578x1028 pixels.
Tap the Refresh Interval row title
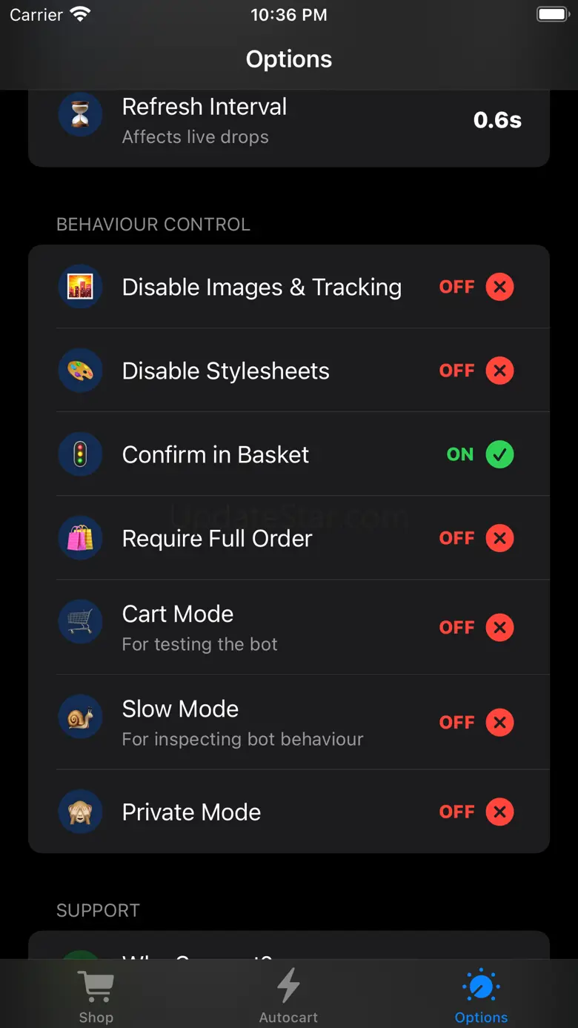click(x=205, y=107)
